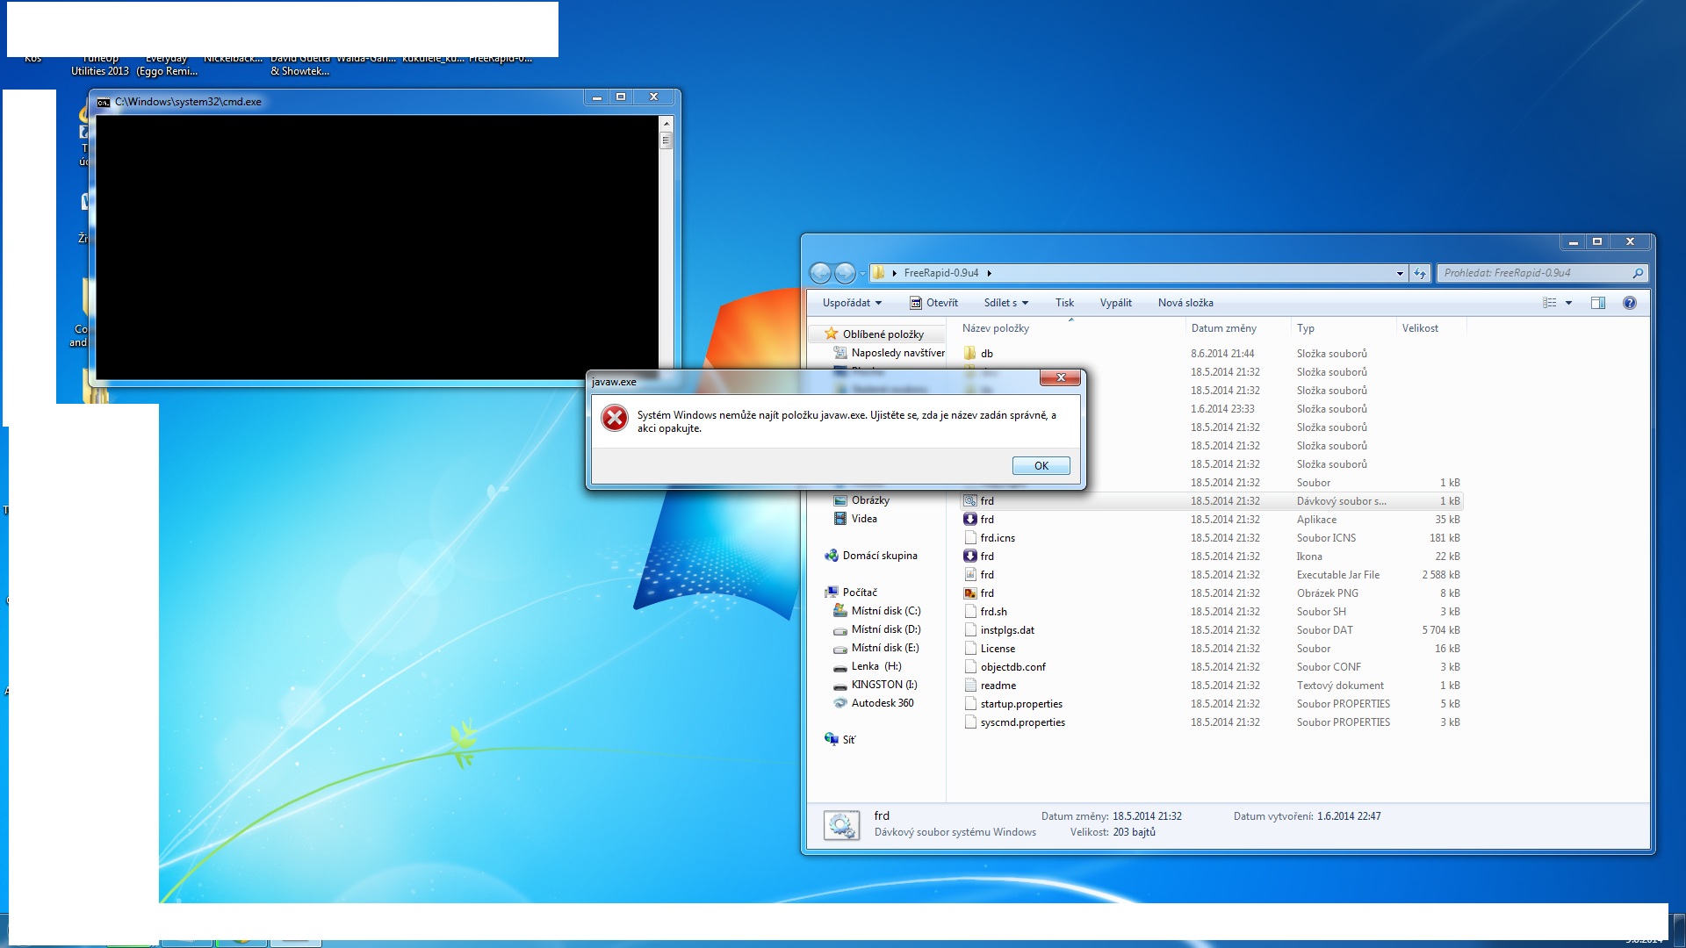Viewport: 1686px width, 948px height.
Task: Open the Sdílet s dropdown
Action: [x=1005, y=303]
